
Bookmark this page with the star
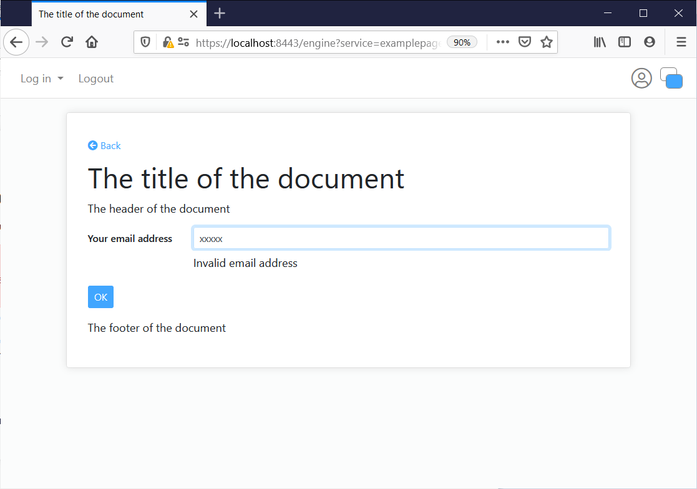[x=547, y=42]
